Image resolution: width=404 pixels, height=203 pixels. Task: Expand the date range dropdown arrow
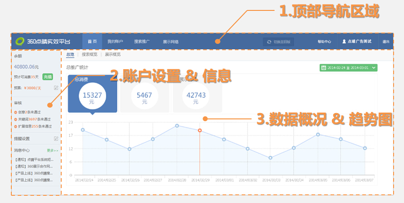pos(373,68)
